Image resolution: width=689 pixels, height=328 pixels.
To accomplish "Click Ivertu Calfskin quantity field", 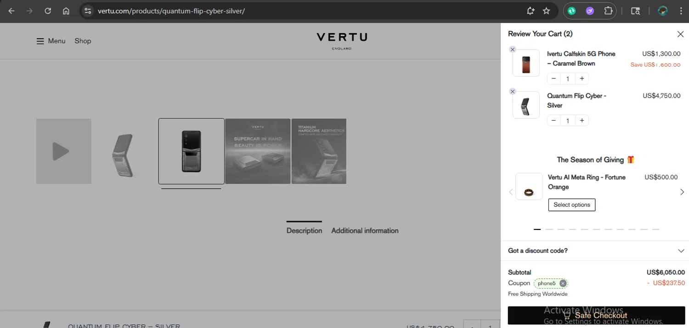I will point(568,79).
